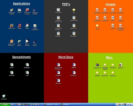Select the Foxit Reader icon
The image size is (133, 106).
coord(58,11)
